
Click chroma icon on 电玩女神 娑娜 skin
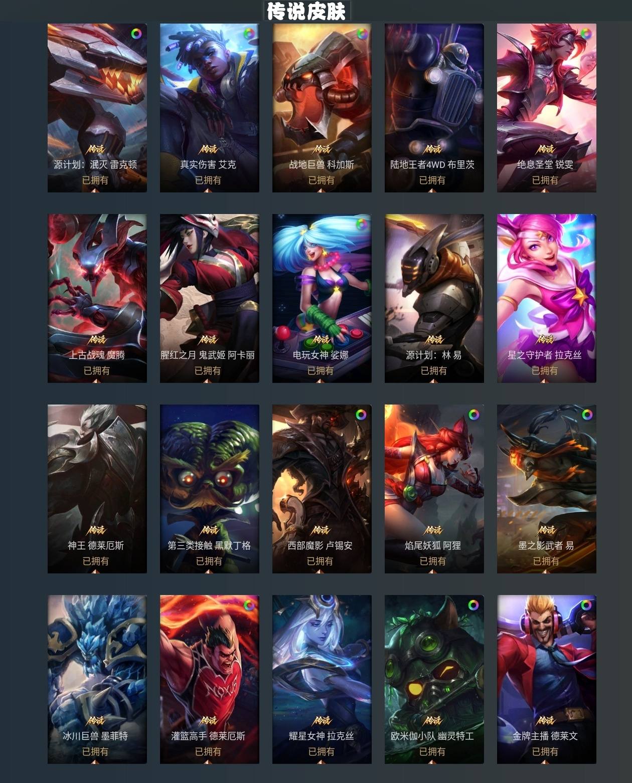pyautogui.click(x=361, y=224)
